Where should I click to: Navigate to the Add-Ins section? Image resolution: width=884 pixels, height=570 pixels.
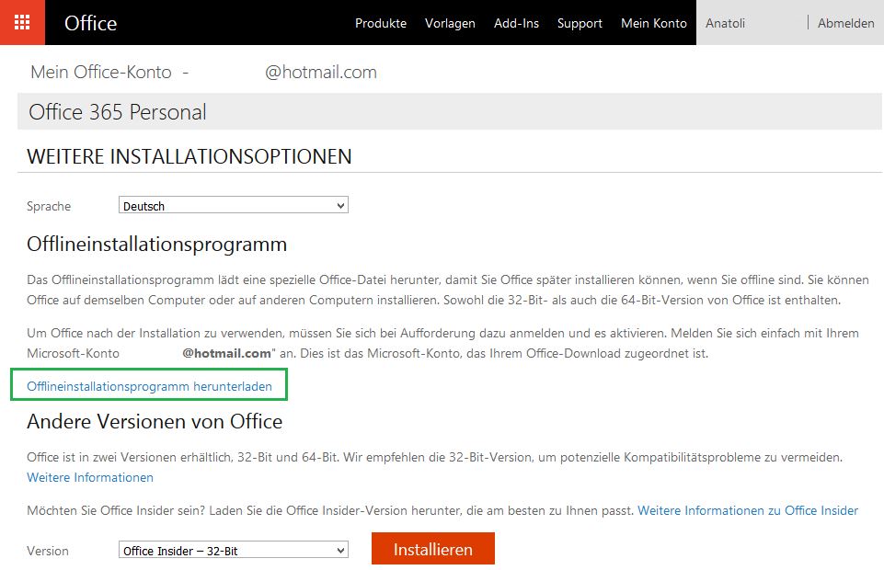click(516, 23)
